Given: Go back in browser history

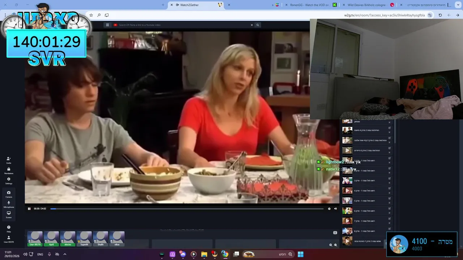Looking at the screenshot, I should [x=458, y=15].
